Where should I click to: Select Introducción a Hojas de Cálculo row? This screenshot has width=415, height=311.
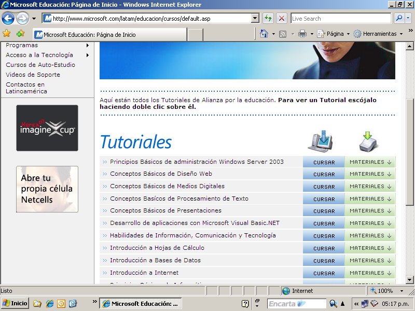[x=201, y=248]
